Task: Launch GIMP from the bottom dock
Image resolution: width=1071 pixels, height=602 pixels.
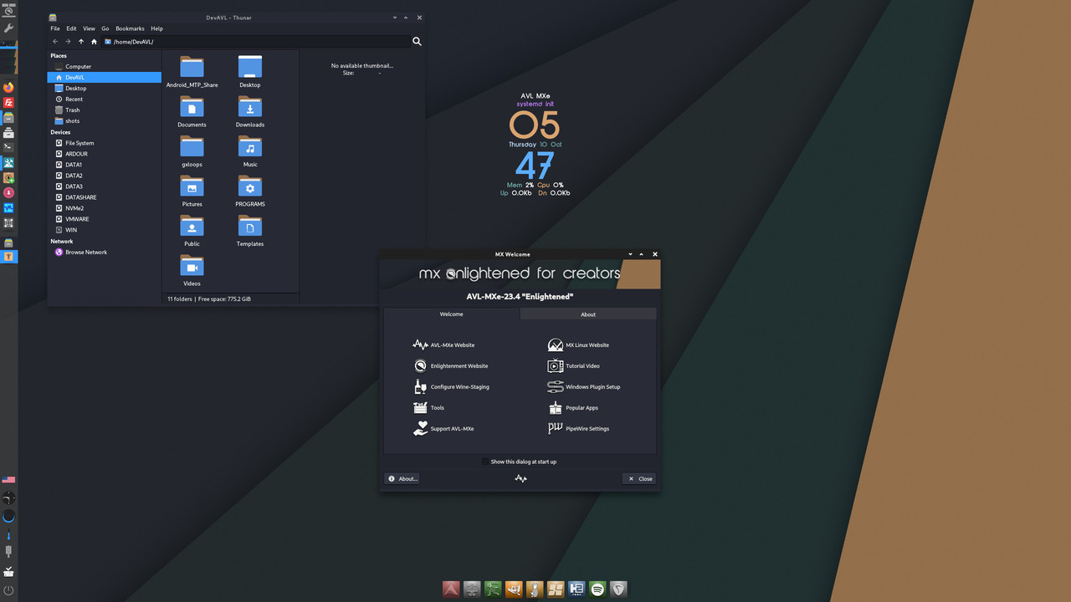Action: tap(514, 589)
